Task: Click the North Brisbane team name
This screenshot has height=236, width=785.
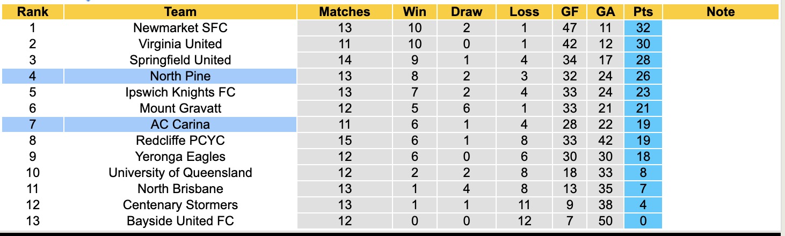Action: (x=180, y=189)
